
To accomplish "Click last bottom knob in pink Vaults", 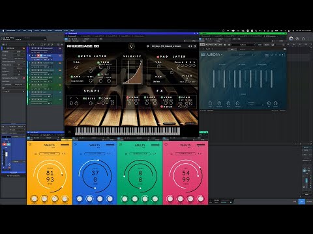I will click(200, 198).
